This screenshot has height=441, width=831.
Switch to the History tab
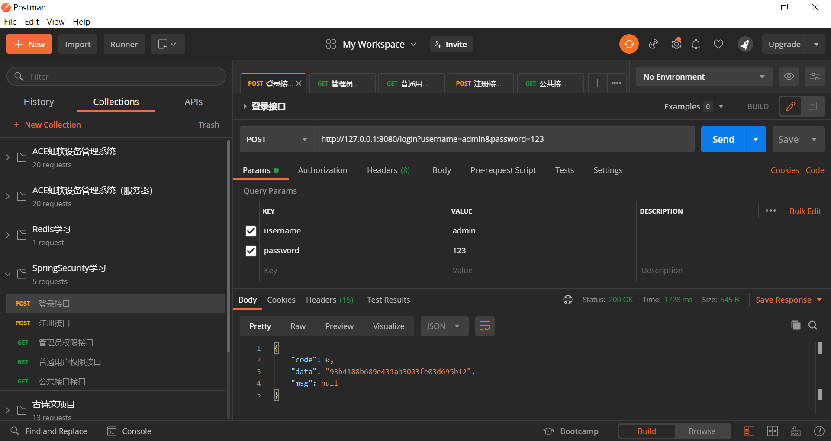(x=39, y=102)
